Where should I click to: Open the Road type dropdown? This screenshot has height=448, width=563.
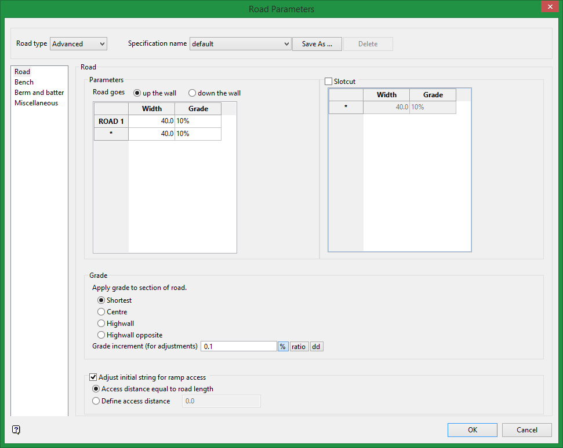click(78, 44)
